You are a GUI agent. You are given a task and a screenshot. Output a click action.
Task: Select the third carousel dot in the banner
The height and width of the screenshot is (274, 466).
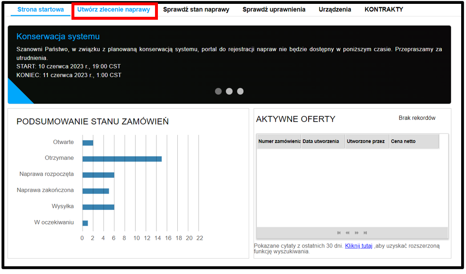240,91
